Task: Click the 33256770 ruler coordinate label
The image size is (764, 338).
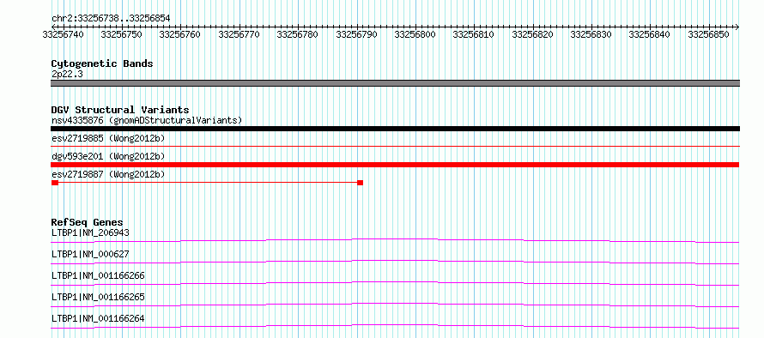Action: (x=239, y=34)
